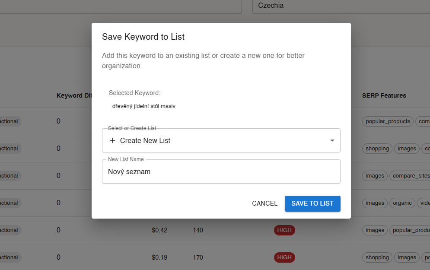Select the images chip beside organic
Image resolution: width=430 pixels, height=270 pixels.
pyautogui.click(x=374, y=203)
